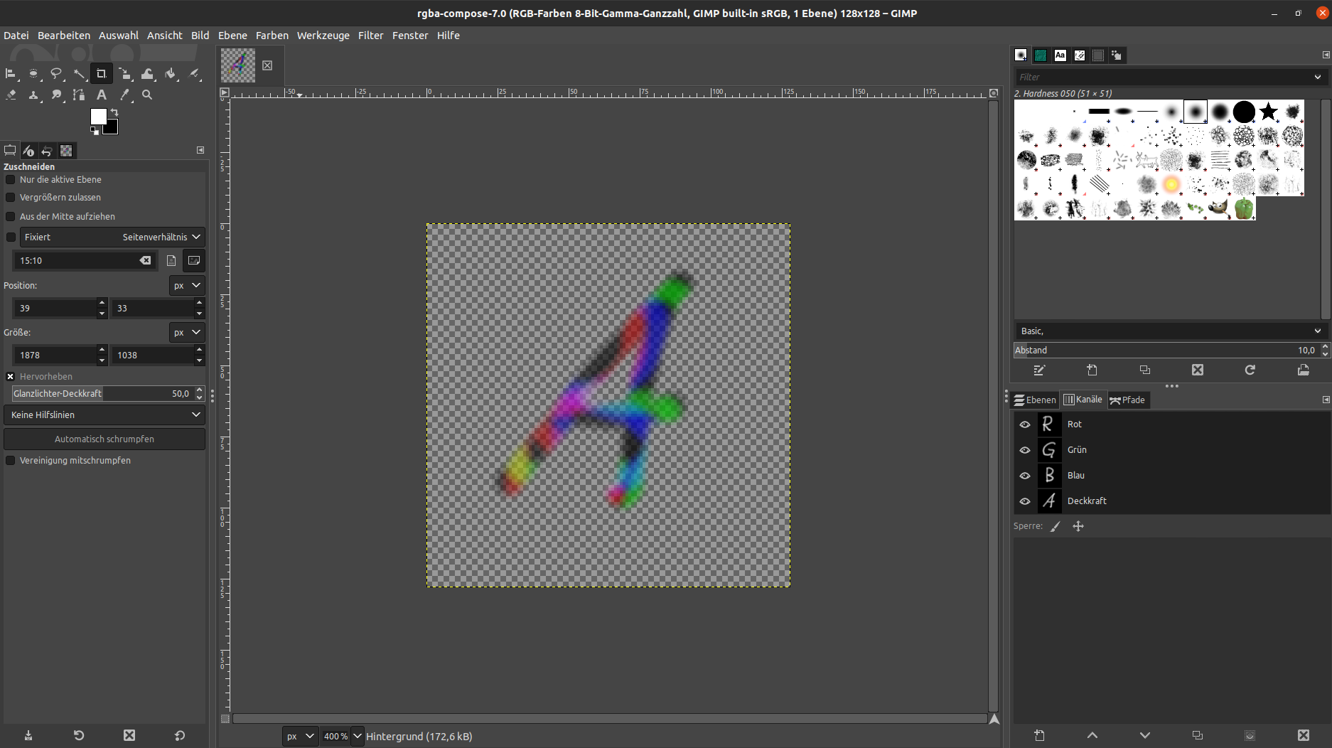Set aspect ratio to portrait orientation
This screenshot has height=748, width=1332.
coord(171,260)
